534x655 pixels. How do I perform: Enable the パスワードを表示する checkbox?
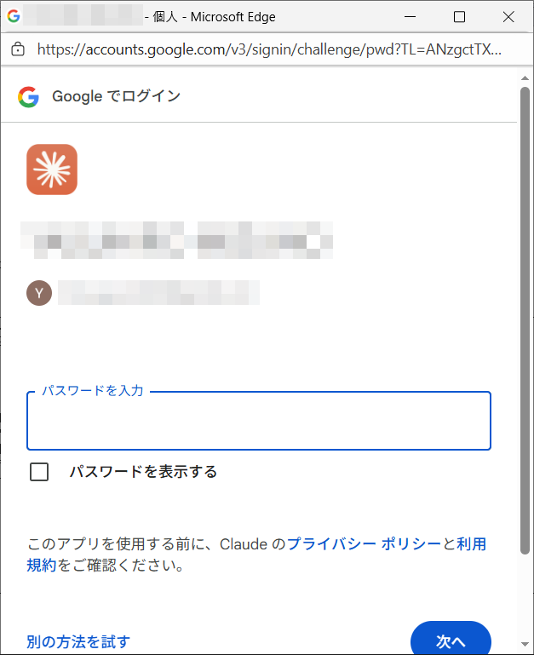[39, 471]
